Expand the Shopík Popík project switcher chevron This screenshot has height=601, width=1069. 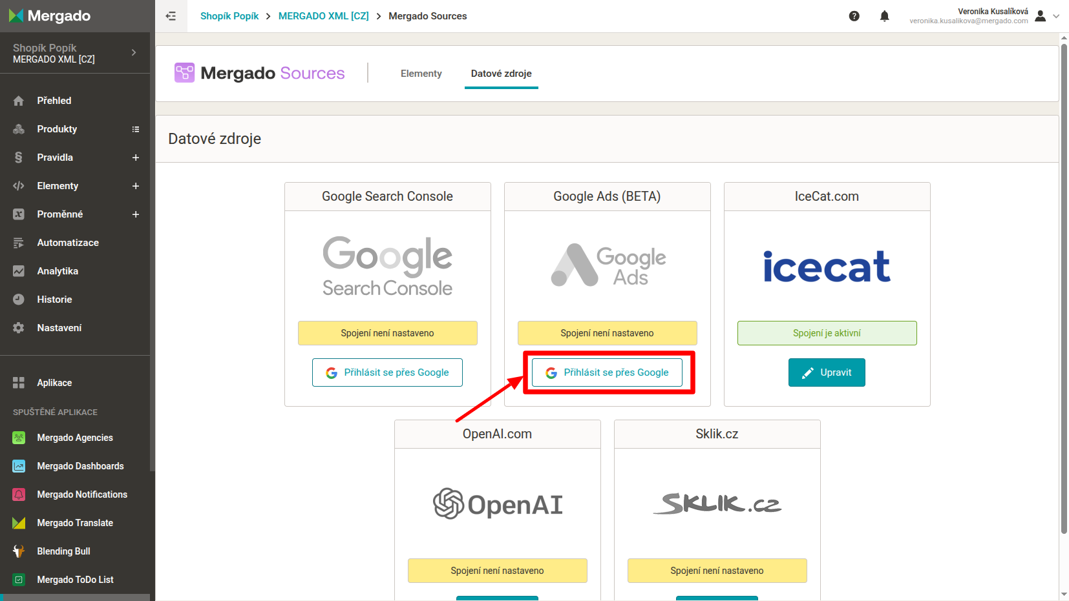(x=134, y=52)
